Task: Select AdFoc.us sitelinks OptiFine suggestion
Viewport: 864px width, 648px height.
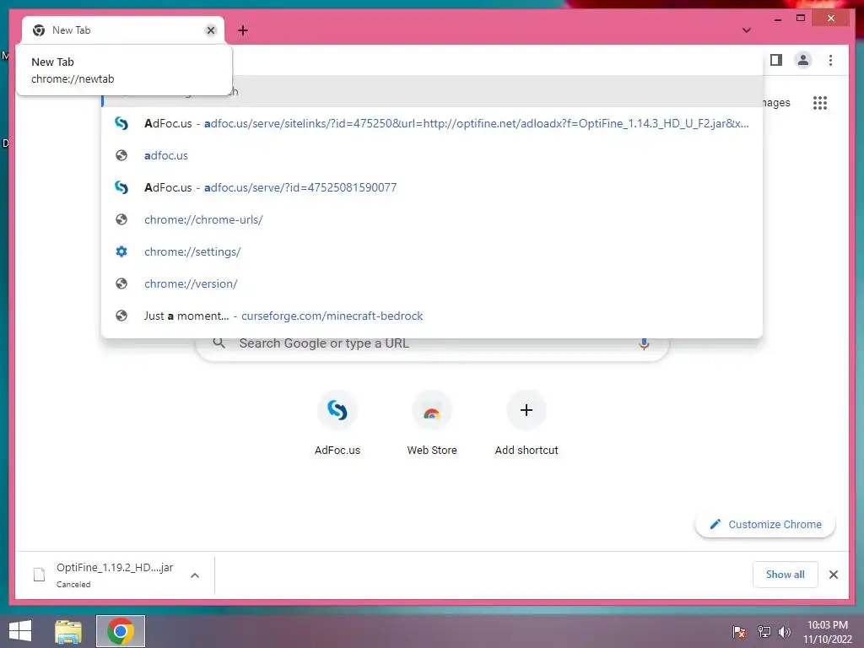Action: [432, 123]
